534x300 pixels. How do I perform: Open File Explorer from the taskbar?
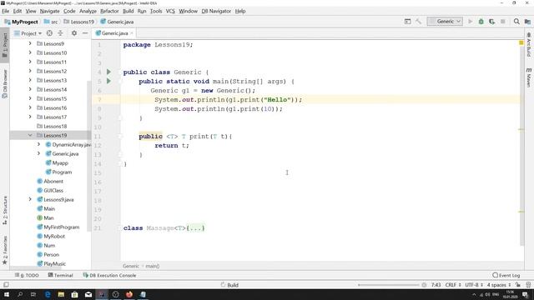pyautogui.click(x=61, y=294)
